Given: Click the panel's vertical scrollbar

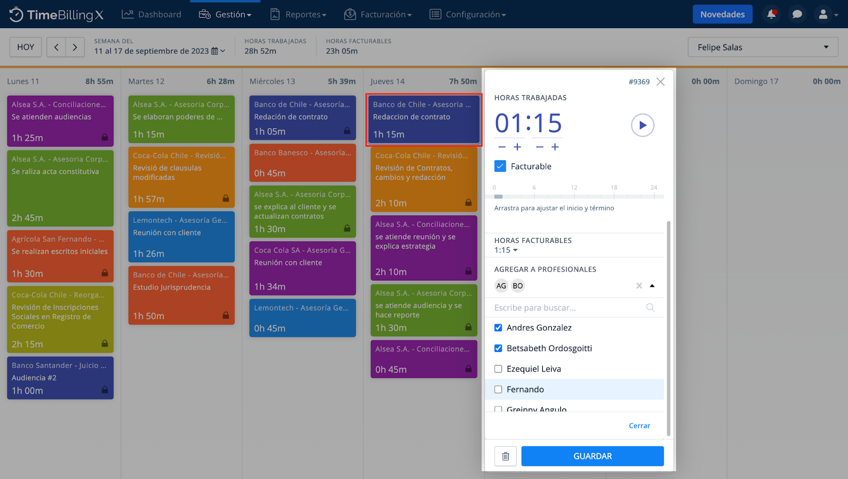Looking at the screenshot, I should point(668,328).
